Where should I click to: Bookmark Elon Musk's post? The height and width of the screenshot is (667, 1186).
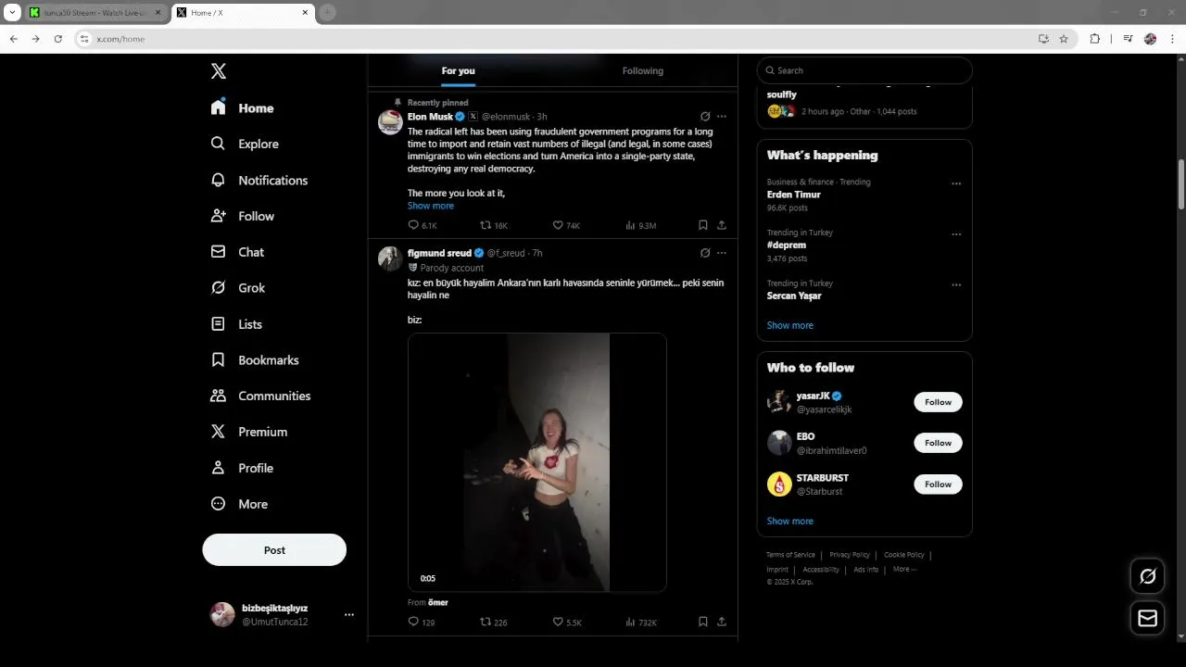[703, 225]
